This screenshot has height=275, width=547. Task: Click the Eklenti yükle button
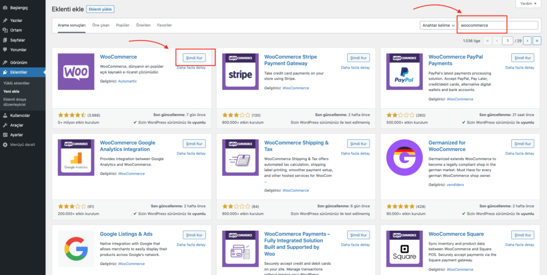pos(100,10)
